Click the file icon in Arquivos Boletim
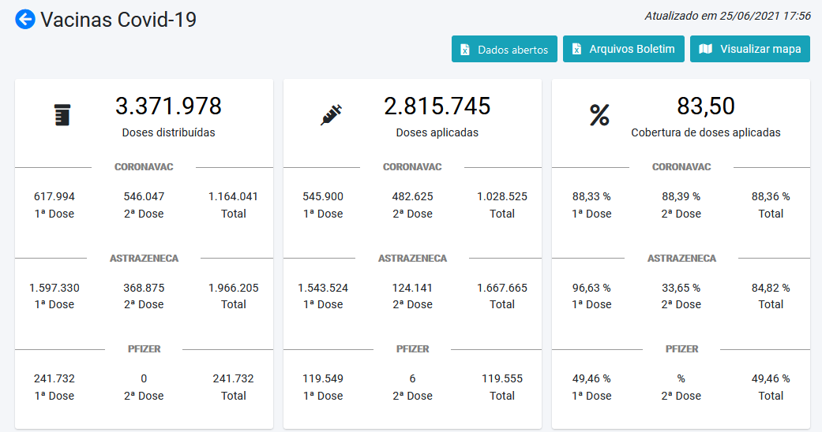822x432 pixels. click(576, 50)
